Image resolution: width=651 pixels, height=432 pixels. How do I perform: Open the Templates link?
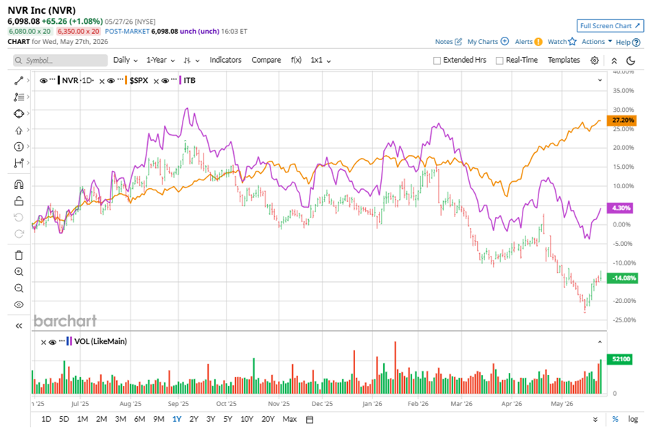pyautogui.click(x=564, y=60)
